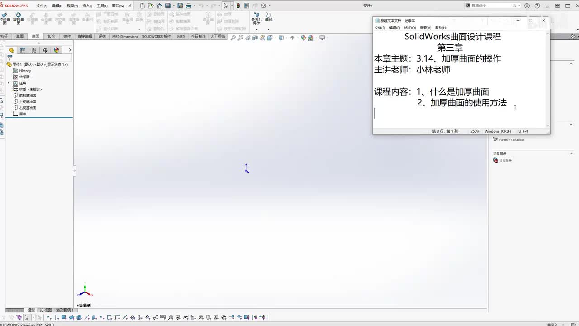Switch to the 运动算例 1 bottom tab
Screen dimensions: 579x326
pos(65,310)
